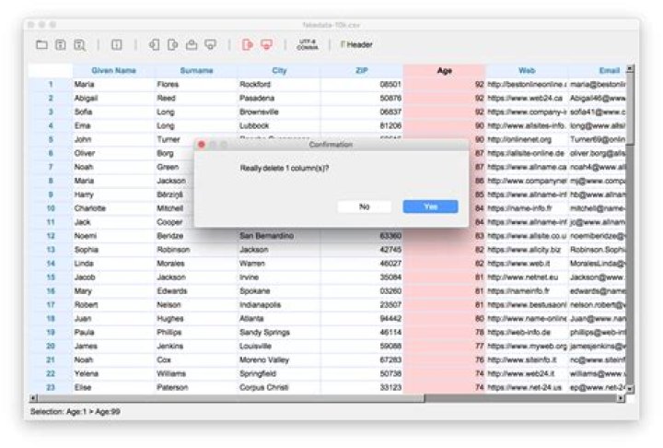Select row number 1
This screenshot has width=663, height=448.
point(51,84)
